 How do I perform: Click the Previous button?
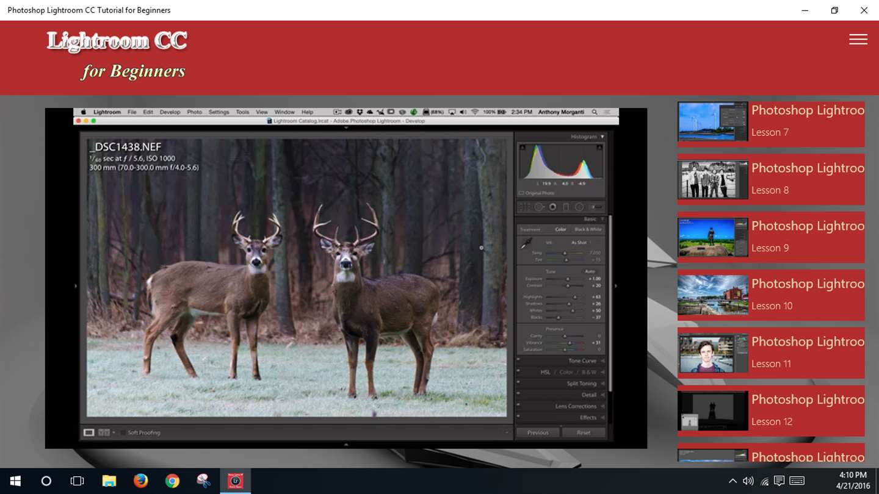[x=538, y=432]
